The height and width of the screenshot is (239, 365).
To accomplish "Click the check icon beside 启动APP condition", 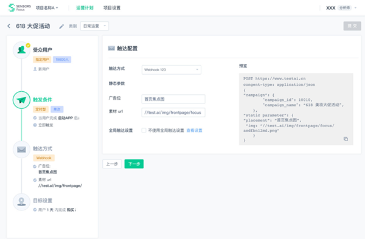I will click(35, 118).
